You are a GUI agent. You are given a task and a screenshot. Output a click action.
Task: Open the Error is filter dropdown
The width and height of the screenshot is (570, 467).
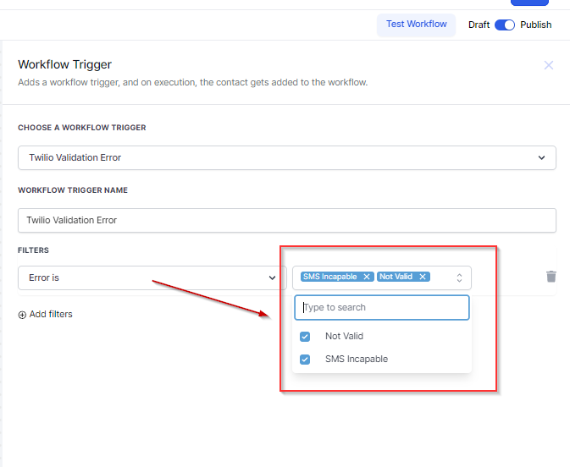click(152, 277)
